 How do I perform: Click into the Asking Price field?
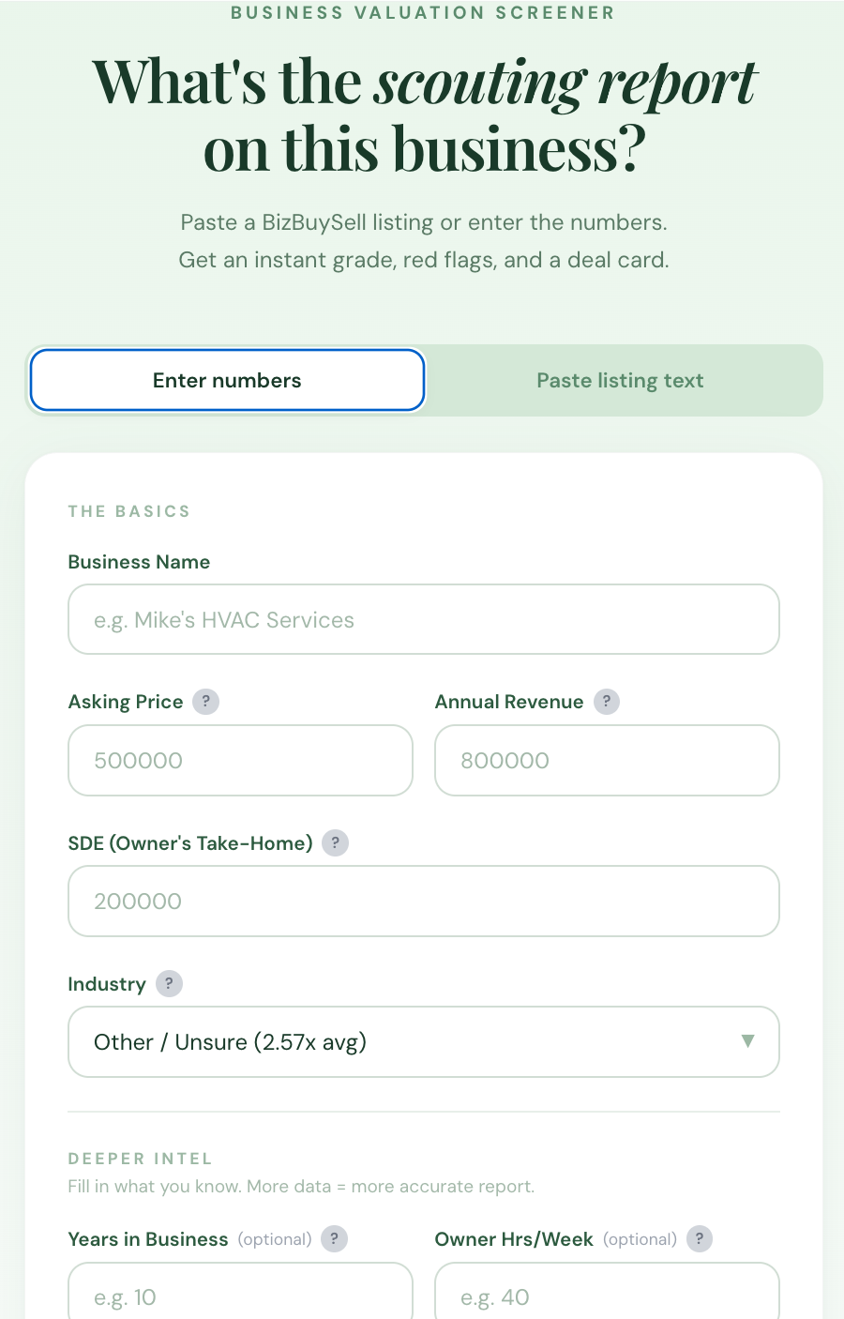click(x=240, y=760)
